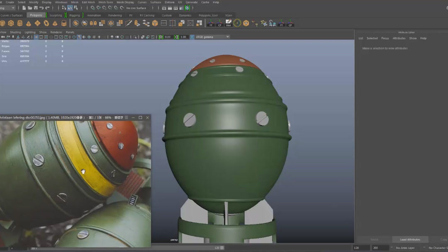The height and width of the screenshot is (252, 448).
Task: Click the viewport exposure value field
Action: pyautogui.click(x=168, y=37)
